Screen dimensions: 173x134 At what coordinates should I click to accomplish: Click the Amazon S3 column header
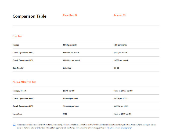119,15
